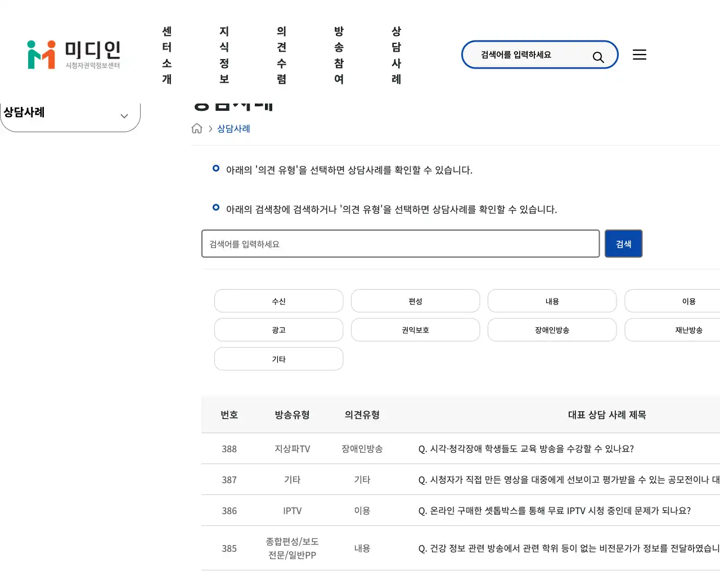Open the 센터소개 menu item

click(166, 55)
